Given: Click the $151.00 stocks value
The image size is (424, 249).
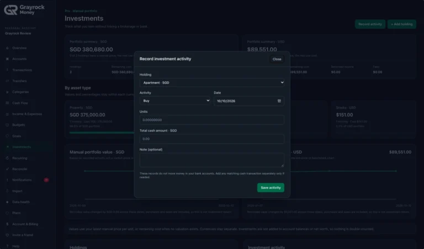Looking at the screenshot, I should 344,115.
